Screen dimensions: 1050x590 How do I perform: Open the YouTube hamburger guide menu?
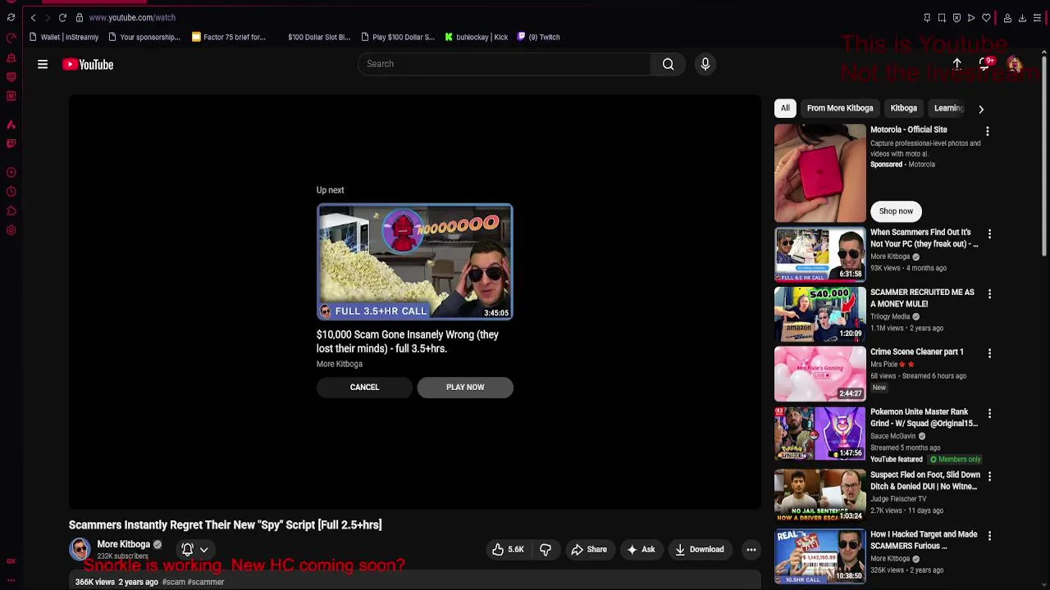(43, 64)
